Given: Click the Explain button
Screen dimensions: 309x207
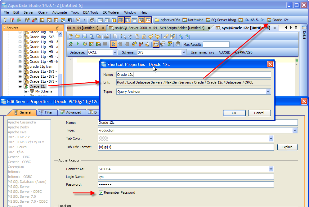Looking at the screenshot, I should (287, 147).
